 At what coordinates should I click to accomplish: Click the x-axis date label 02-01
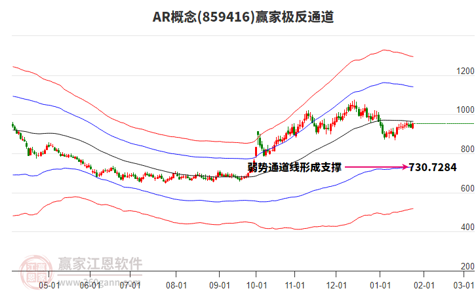(x=424, y=285)
